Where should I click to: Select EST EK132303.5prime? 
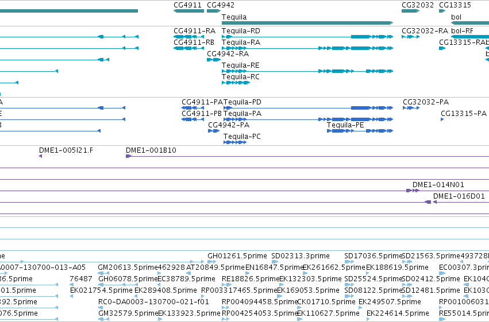(x=310, y=279)
